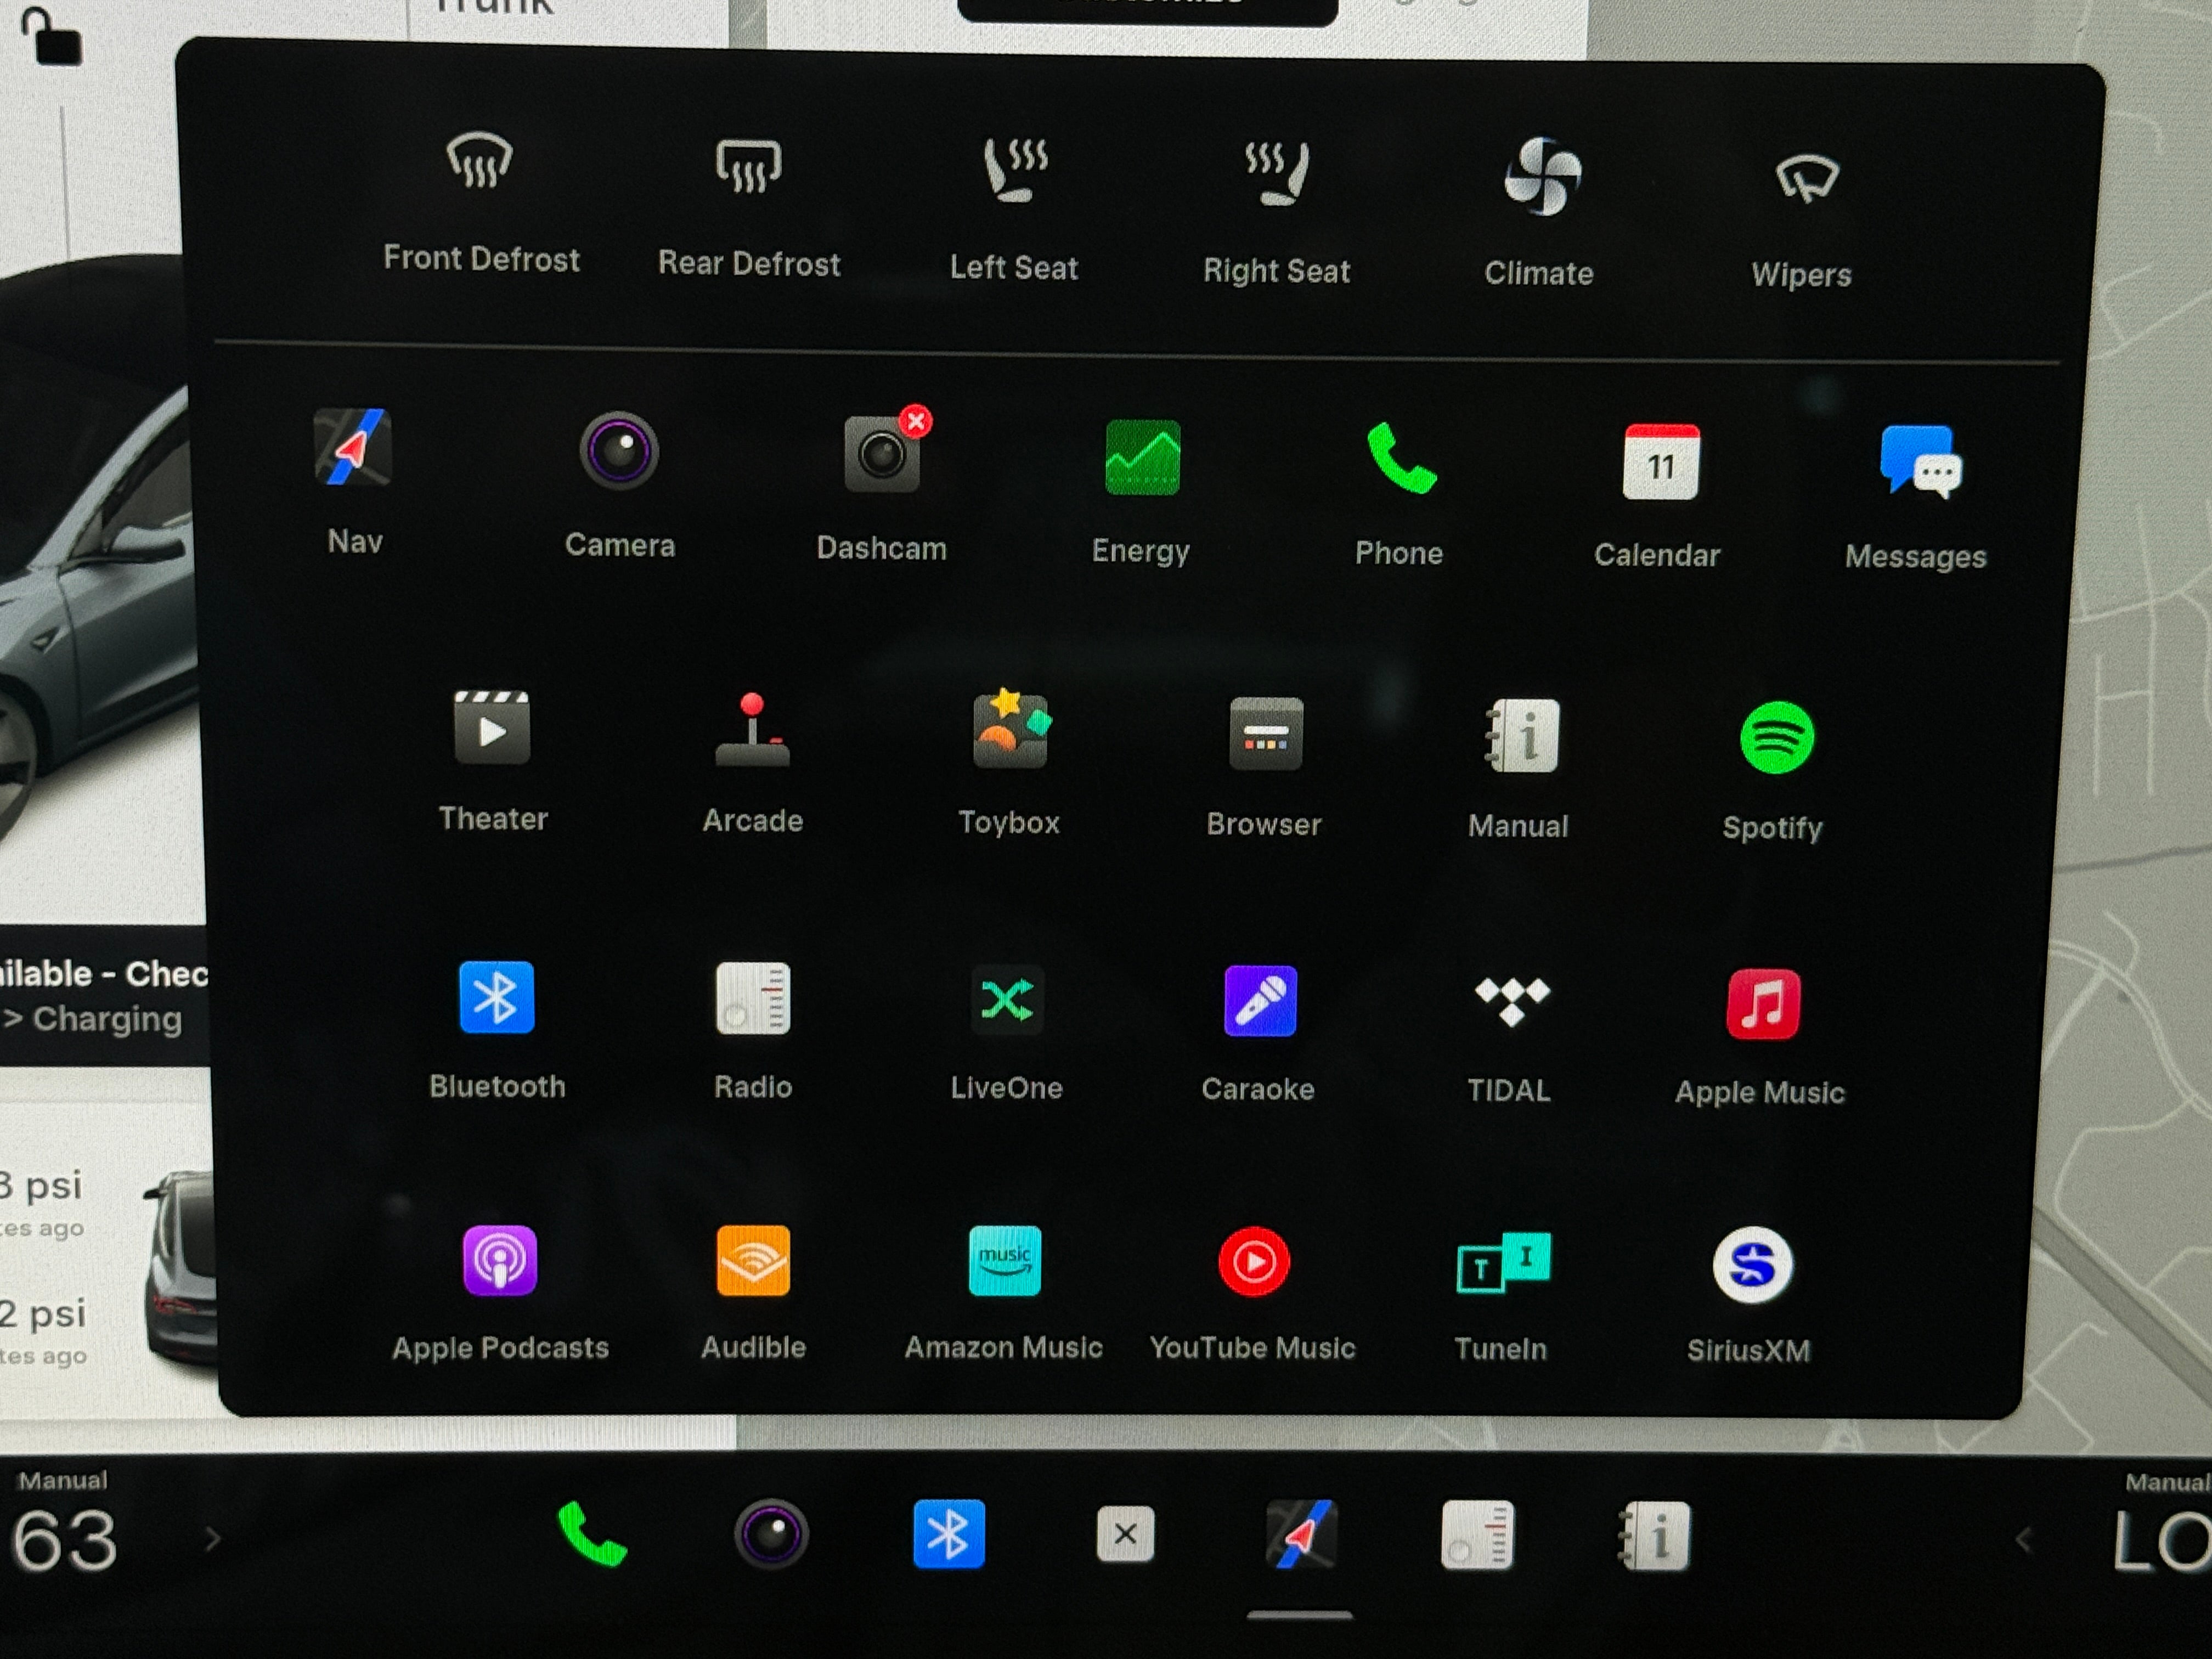The width and height of the screenshot is (2212, 1659).
Task: Tap the Manual icon in the bottom dock
Action: [1654, 1537]
